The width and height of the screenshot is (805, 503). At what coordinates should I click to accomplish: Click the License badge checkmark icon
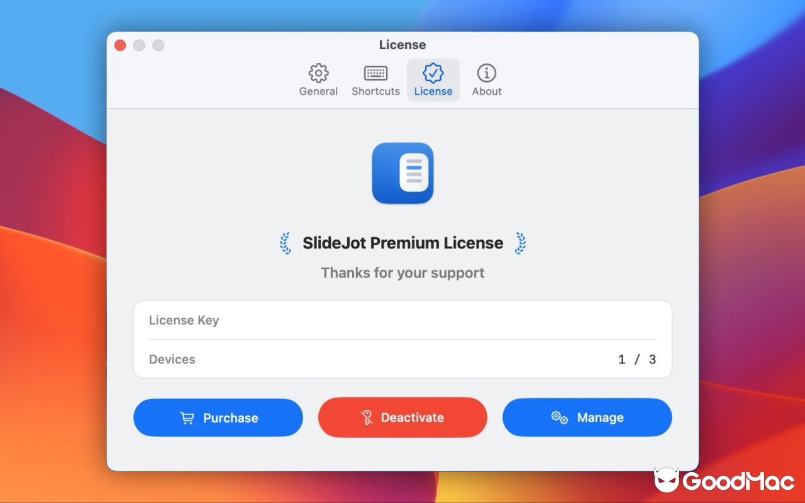433,72
